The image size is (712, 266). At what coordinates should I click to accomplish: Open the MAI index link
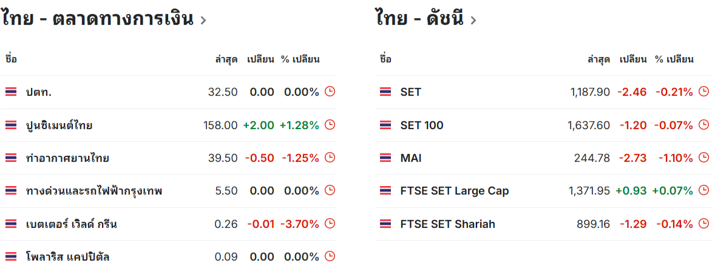coord(411,158)
